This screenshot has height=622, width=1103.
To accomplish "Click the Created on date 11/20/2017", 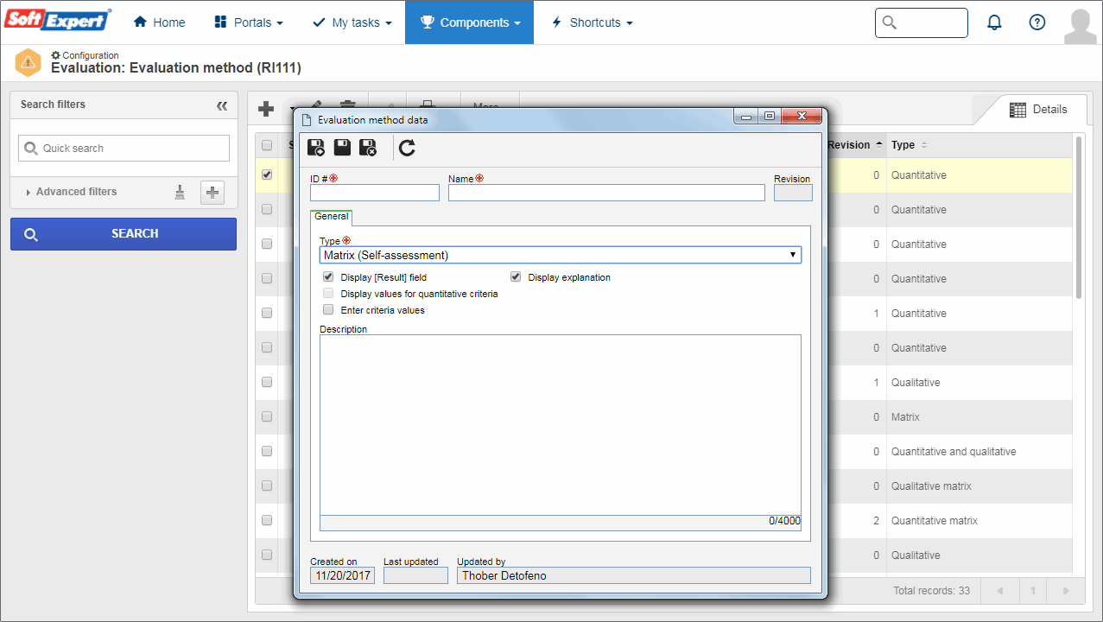I will click(x=342, y=575).
